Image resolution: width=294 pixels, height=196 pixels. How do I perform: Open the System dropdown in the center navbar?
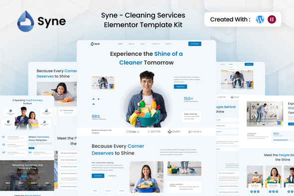[168, 44]
